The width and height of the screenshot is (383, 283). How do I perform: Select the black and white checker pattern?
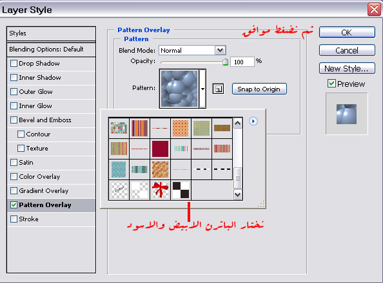pos(181,190)
